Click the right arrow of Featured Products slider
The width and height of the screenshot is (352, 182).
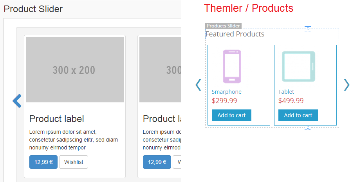pos(346,85)
